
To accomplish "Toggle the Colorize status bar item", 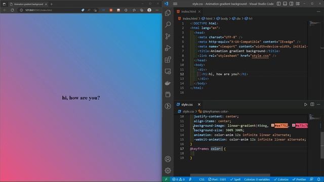I will point(281,179).
